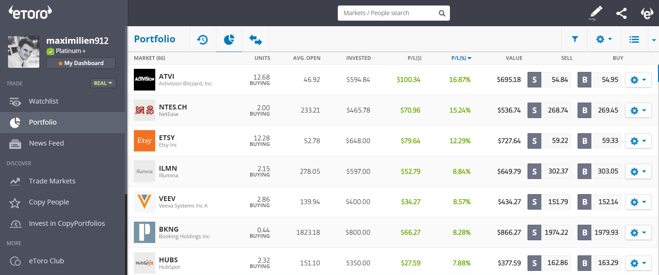Open Watchlist in the sidebar
Viewport: 659px width, 275px height.
click(x=62, y=101)
